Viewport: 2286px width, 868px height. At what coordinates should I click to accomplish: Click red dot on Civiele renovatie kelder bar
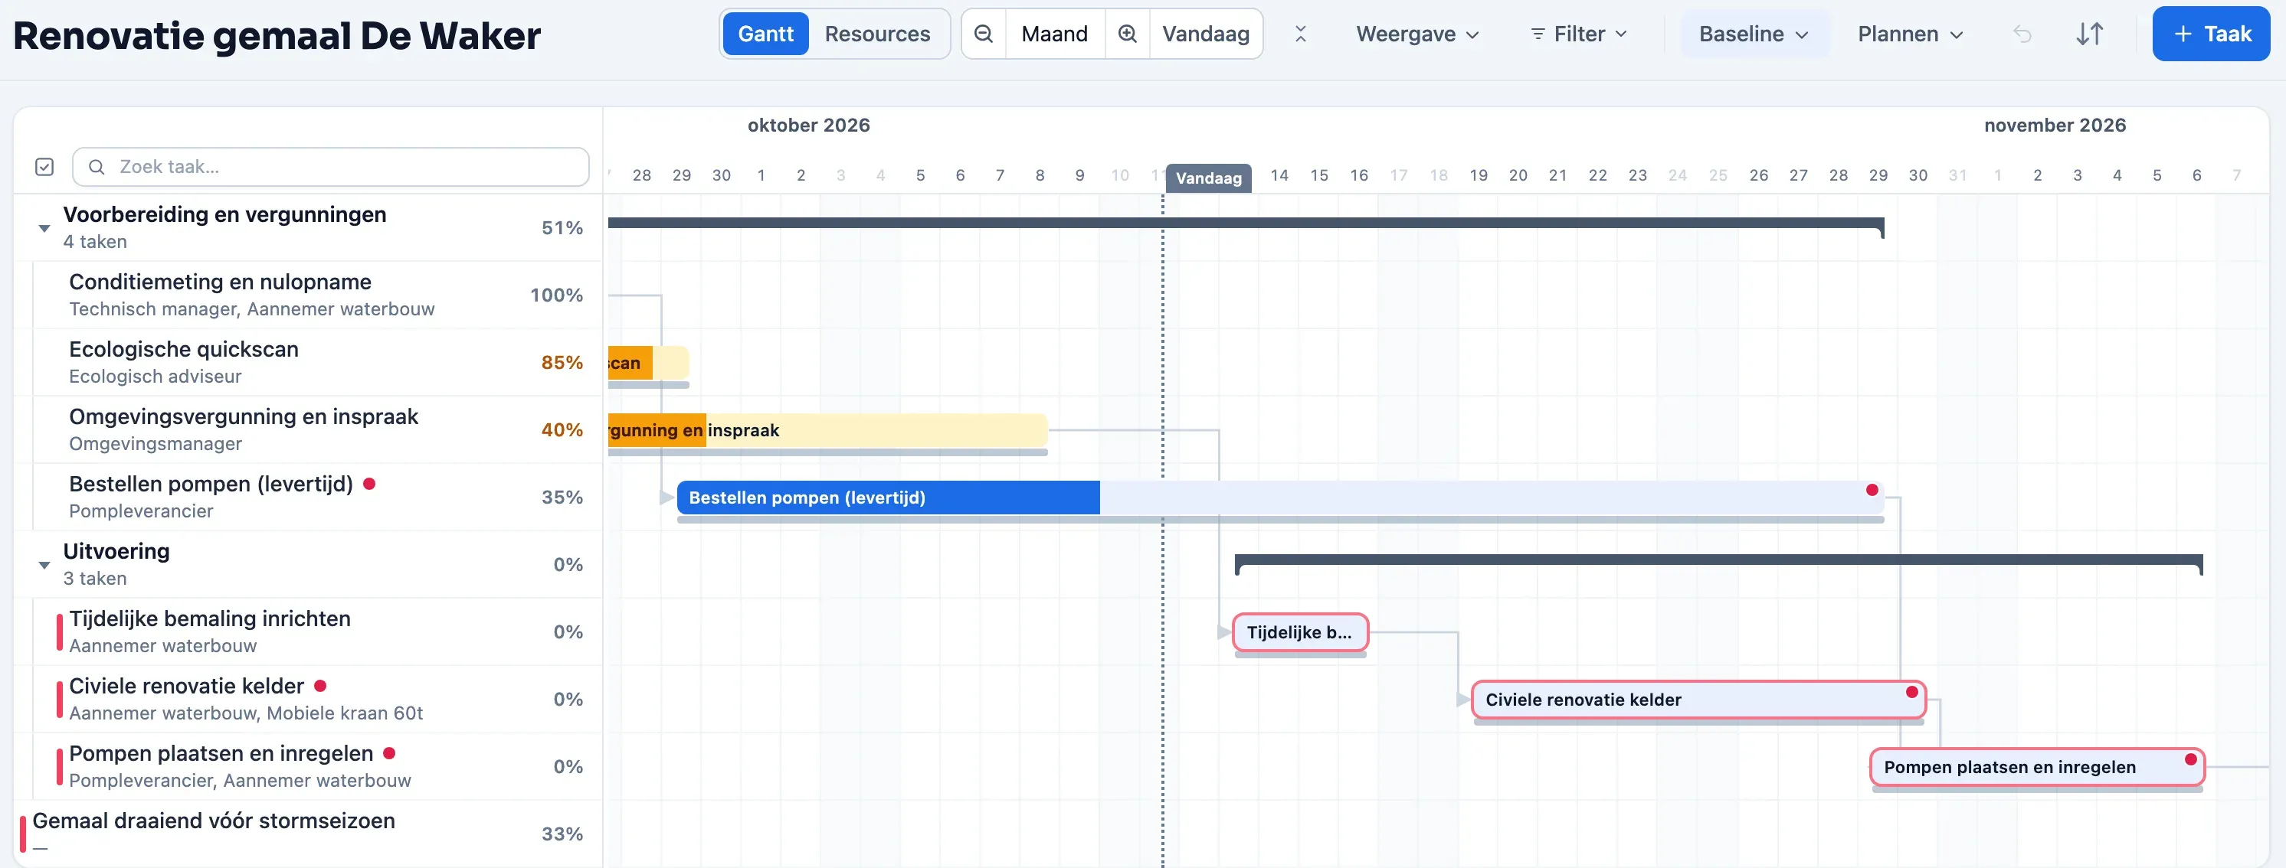(1911, 691)
